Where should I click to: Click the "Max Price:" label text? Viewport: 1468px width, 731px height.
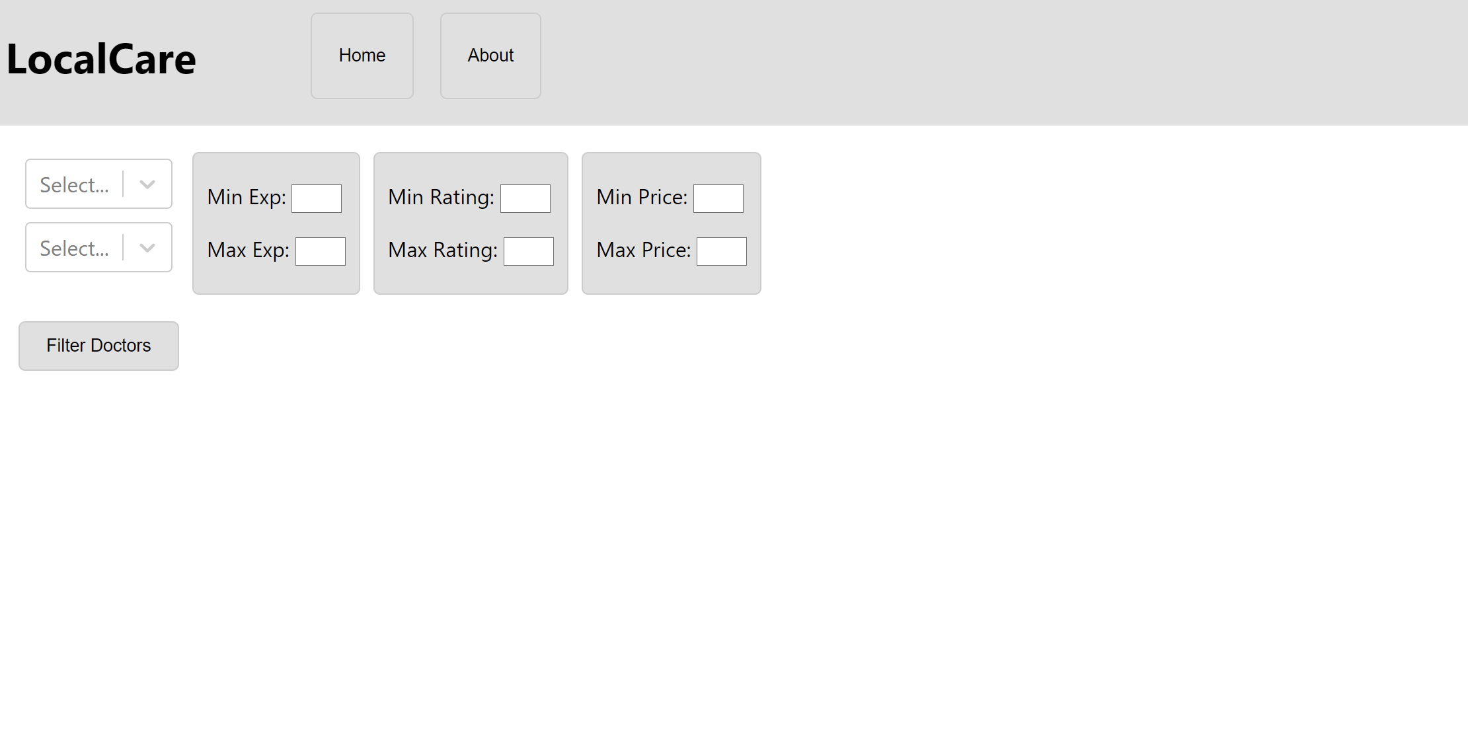[644, 250]
